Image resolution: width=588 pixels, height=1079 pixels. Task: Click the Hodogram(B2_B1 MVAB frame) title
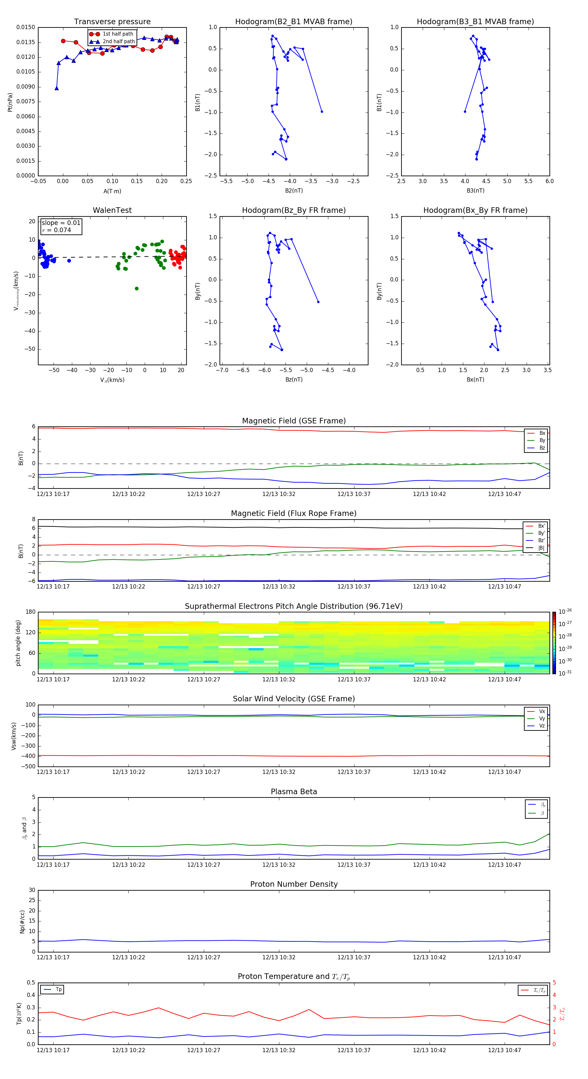click(x=294, y=22)
